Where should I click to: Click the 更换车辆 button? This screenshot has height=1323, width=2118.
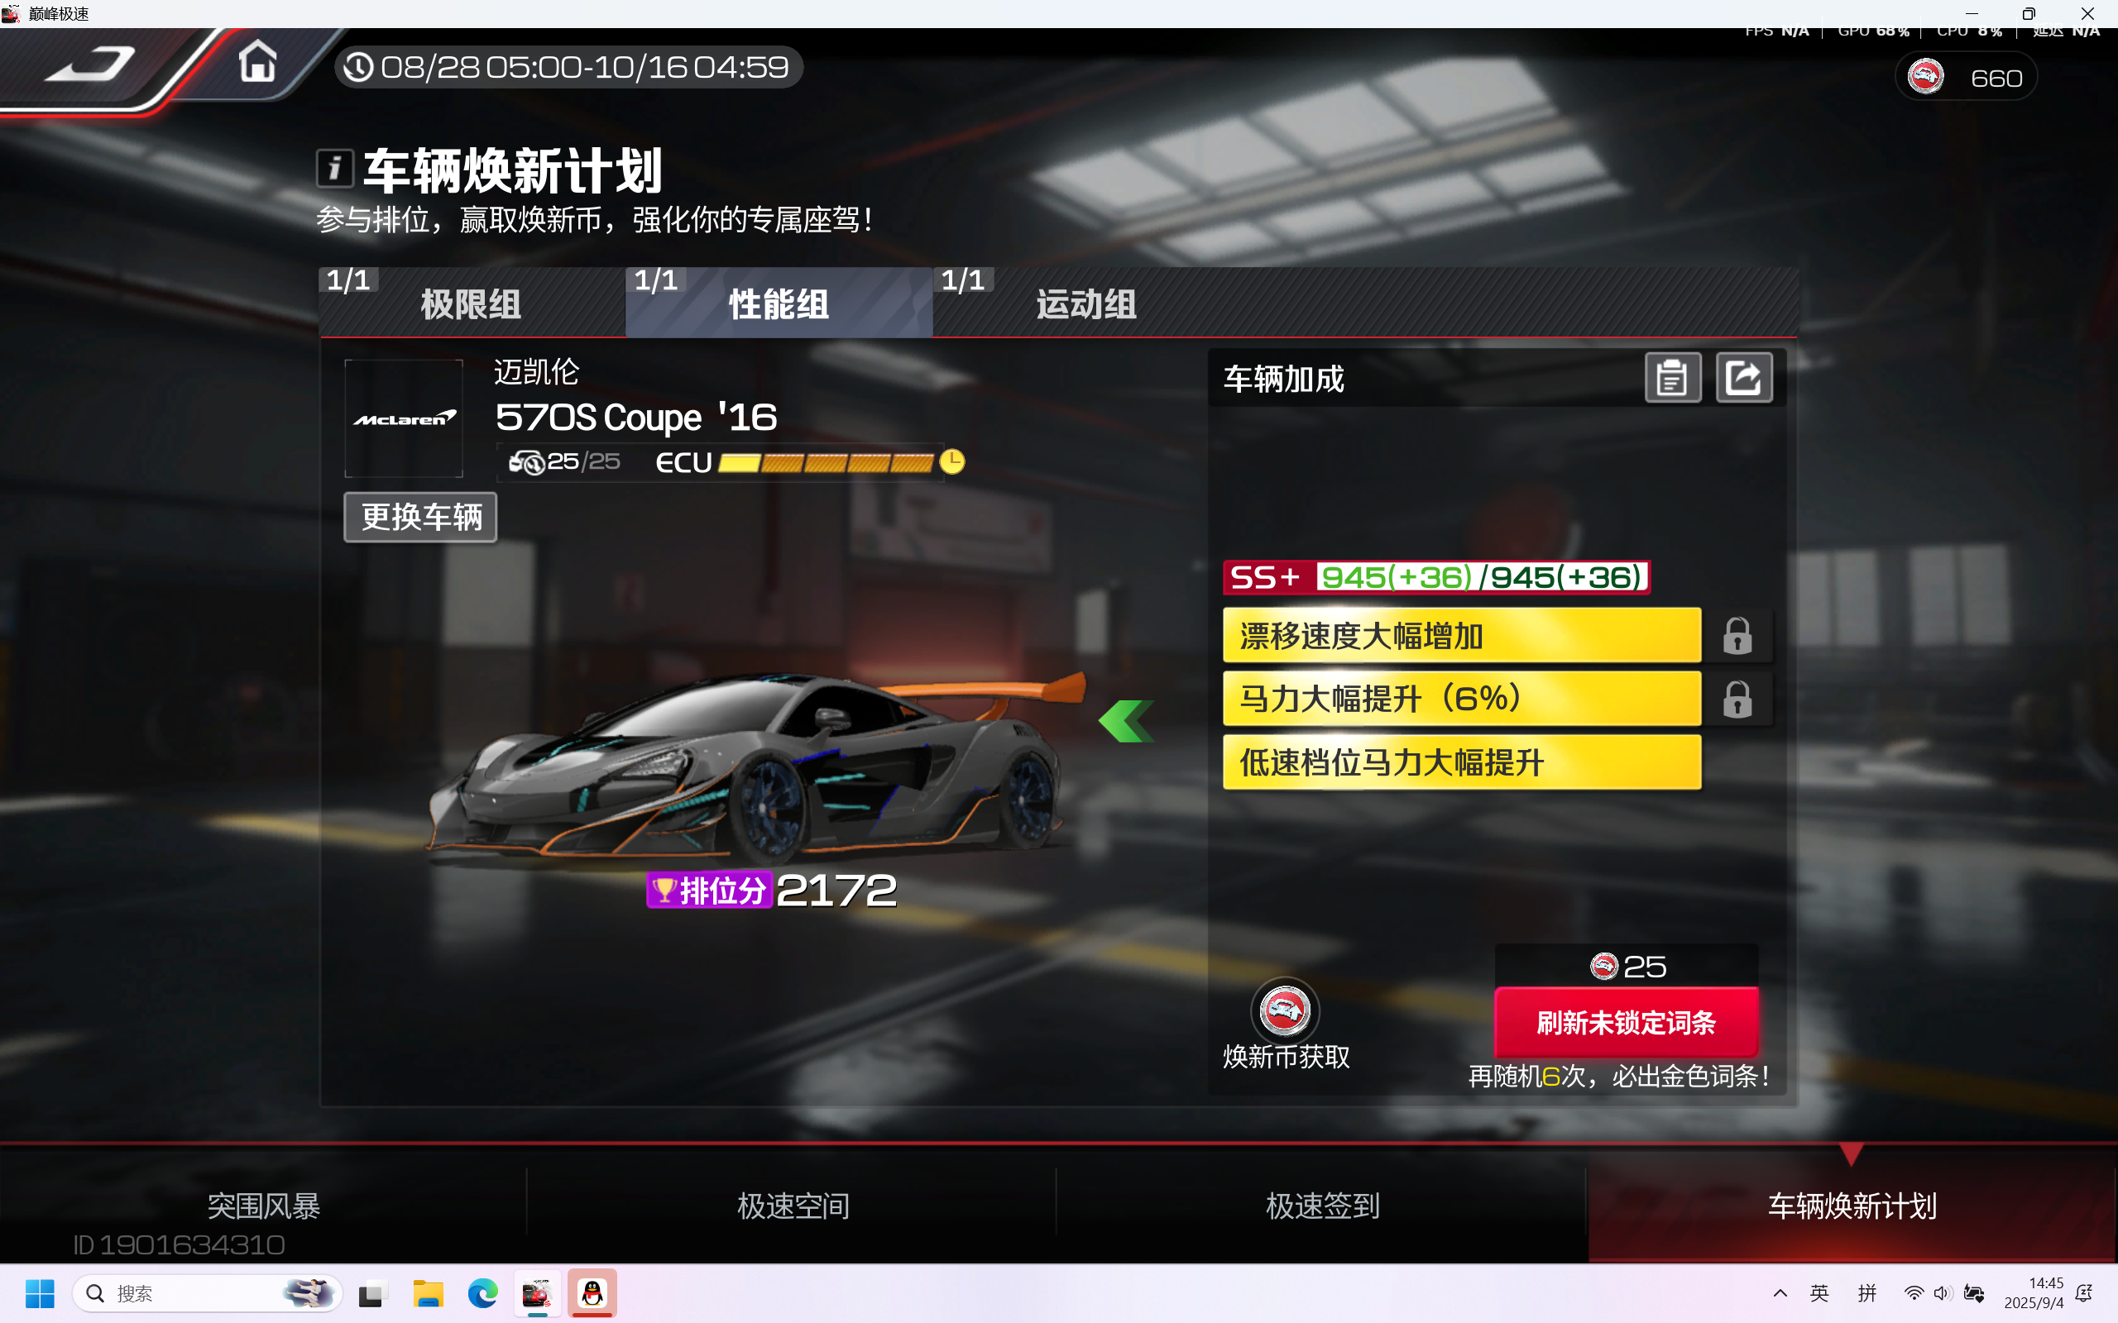[421, 517]
